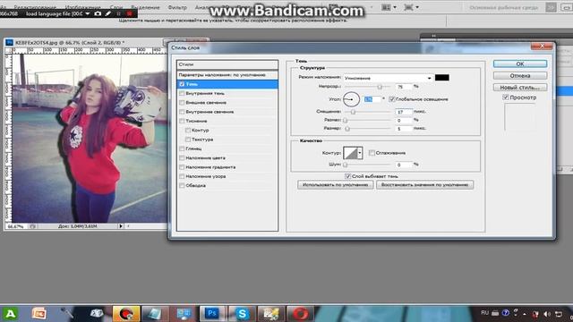Screen dimensions: 573x322
Task: Click the Отмена button
Action: (520, 75)
